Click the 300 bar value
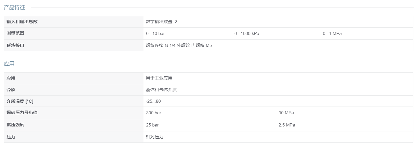This screenshot has width=416, height=145. (154, 113)
